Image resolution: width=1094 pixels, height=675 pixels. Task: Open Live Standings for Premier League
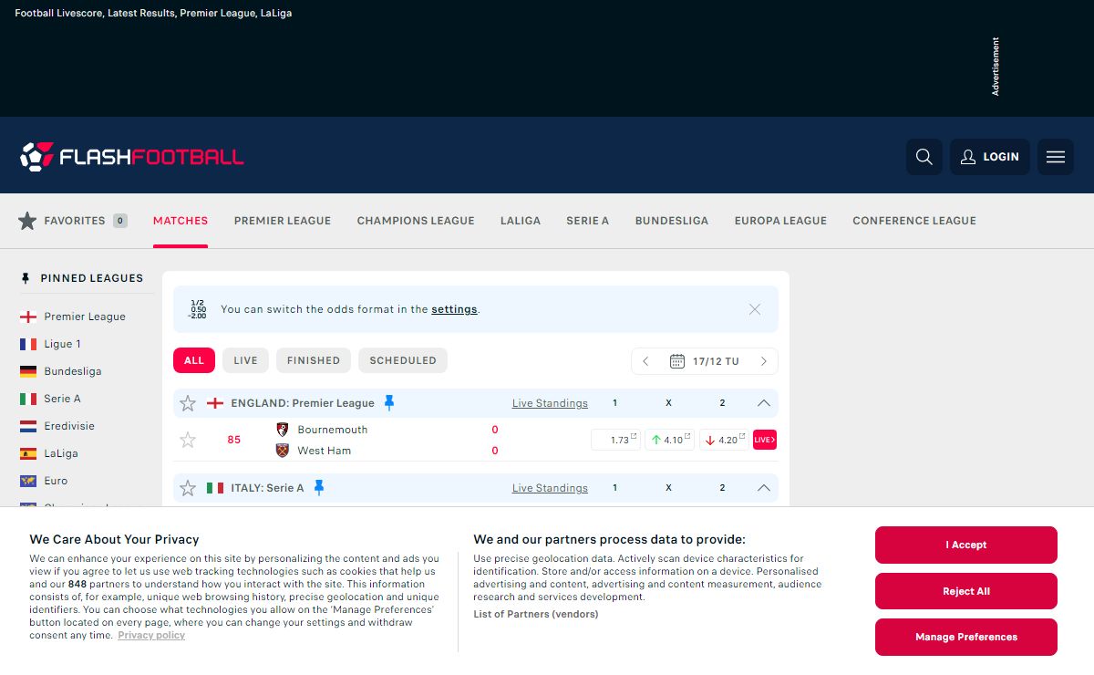(550, 403)
